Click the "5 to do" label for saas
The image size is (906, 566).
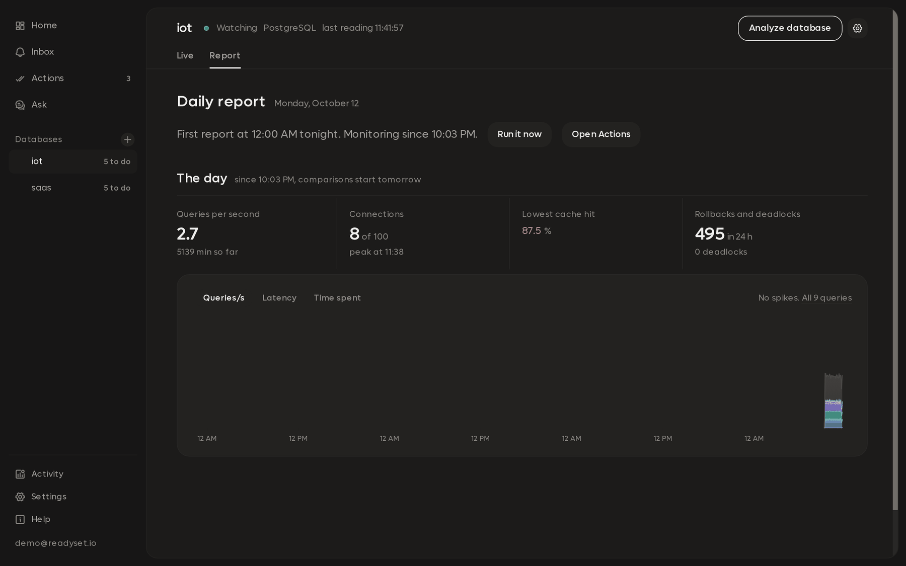pos(117,188)
